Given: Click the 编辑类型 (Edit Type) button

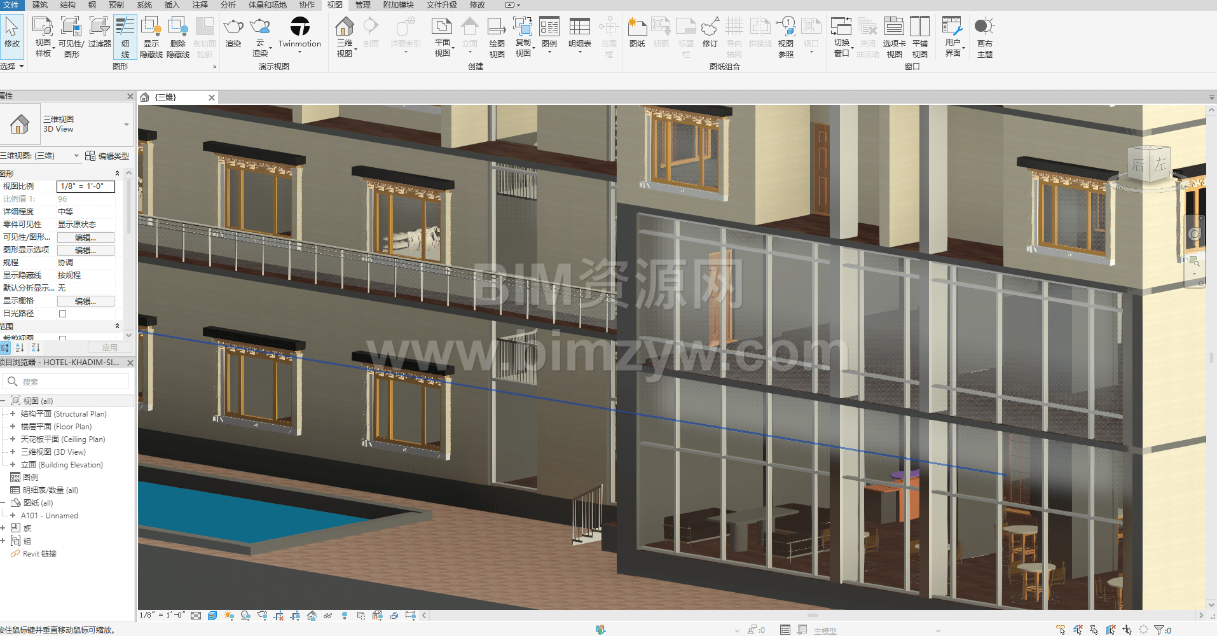Looking at the screenshot, I should [x=107, y=156].
